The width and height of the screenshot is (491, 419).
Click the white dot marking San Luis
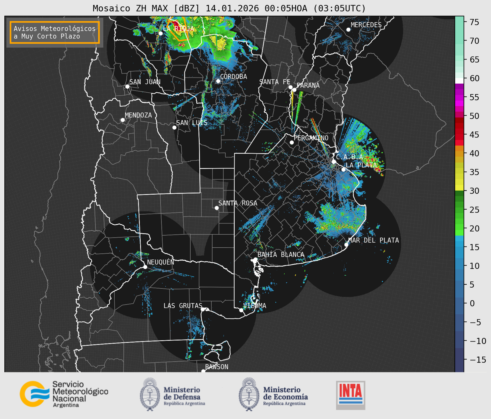pos(174,127)
